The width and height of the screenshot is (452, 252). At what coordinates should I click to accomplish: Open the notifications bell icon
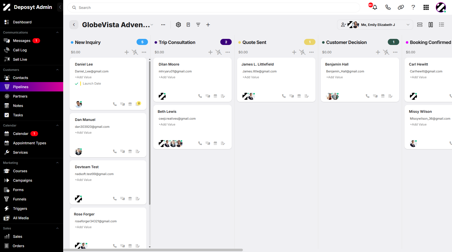375,7
